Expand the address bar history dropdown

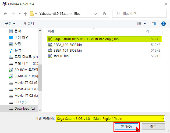(96, 14)
